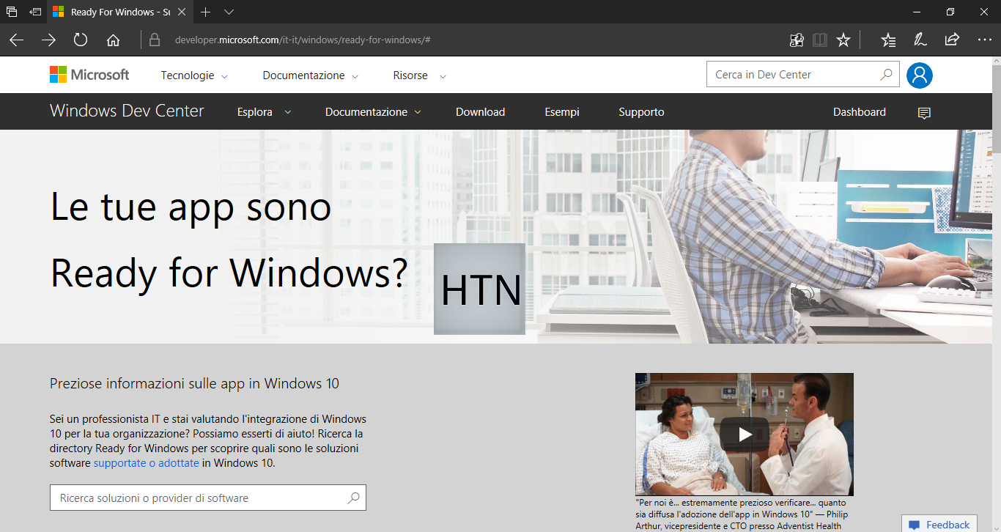Open the user account sign-in avatar

click(x=920, y=75)
